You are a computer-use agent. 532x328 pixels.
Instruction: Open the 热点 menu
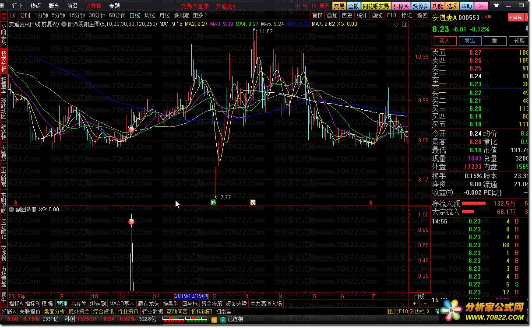tap(35, 6)
